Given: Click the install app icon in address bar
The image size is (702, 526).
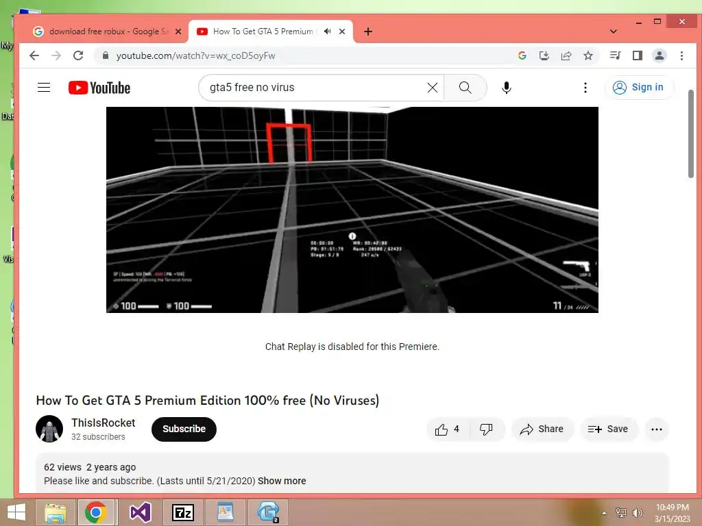Looking at the screenshot, I should tap(544, 55).
